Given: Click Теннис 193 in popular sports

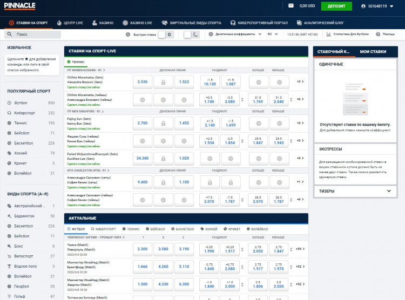Looking at the screenshot, I should 31,123.
